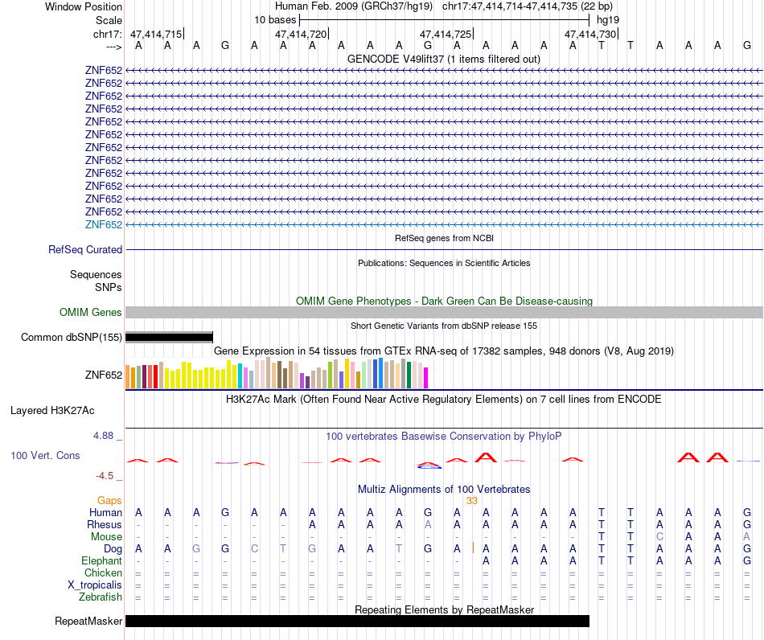Viewport: 764px width, 640px height.
Task: Click the blue negative-score G in PhyloP track
Action: [429, 466]
